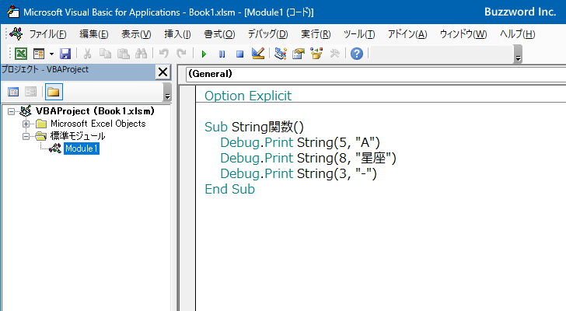The width and height of the screenshot is (566, 311).
Task: Click the Cut scissors icon
Action: (87, 54)
